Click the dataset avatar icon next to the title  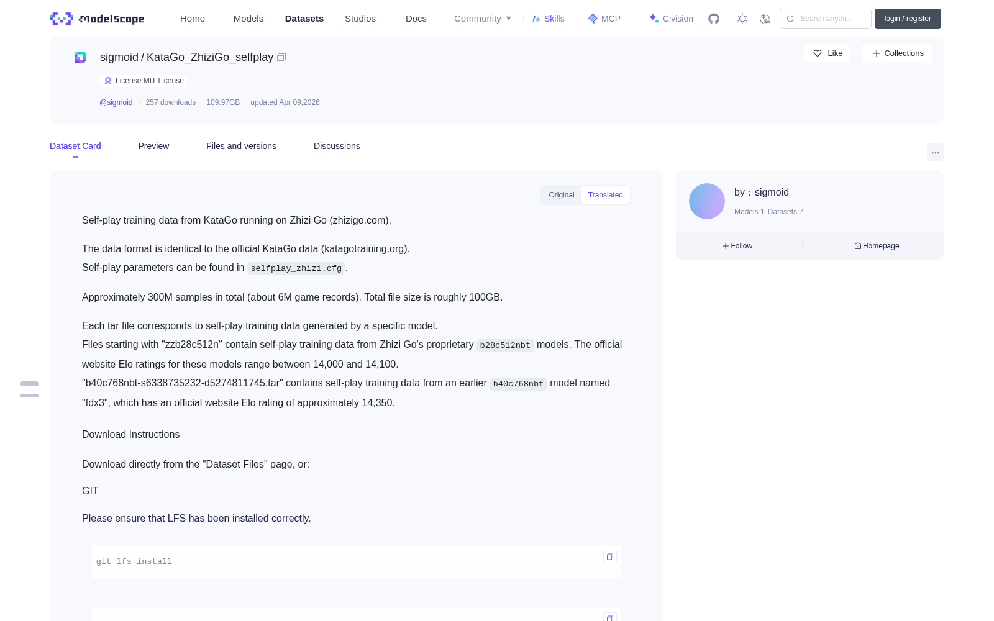(x=80, y=57)
